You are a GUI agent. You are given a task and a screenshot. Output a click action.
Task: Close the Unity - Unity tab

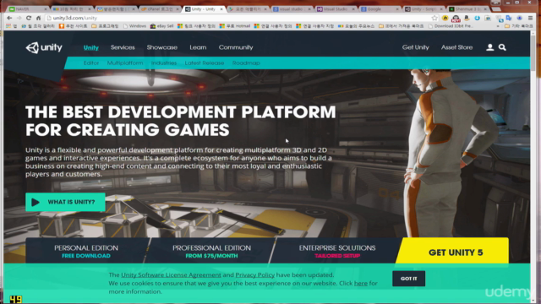coord(221,9)
